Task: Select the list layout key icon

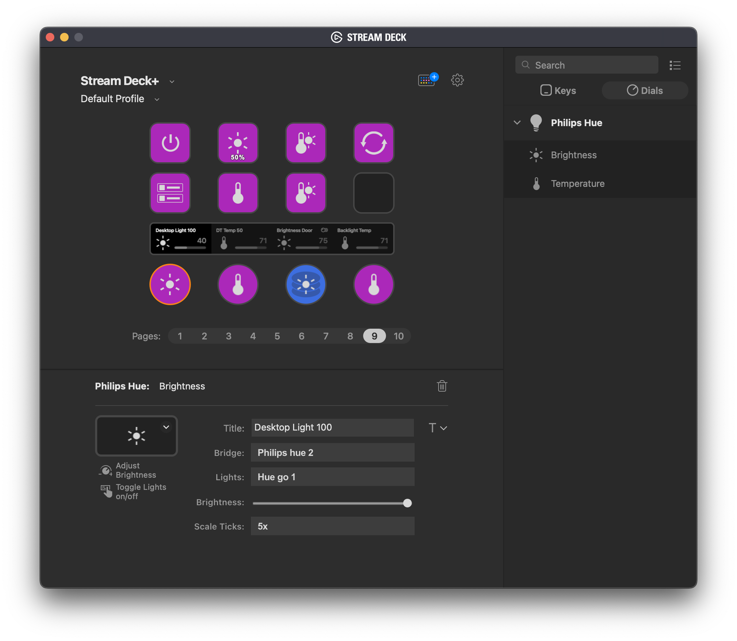Action: (170, 193)
